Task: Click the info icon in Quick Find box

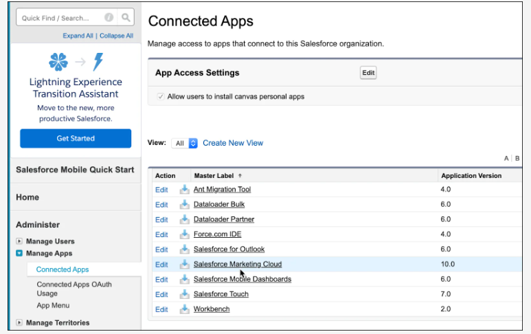Action: [x=109, y=17]
